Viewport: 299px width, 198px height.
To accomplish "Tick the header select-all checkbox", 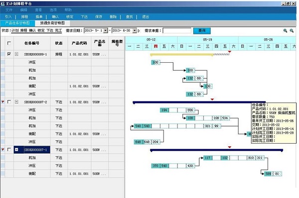I will click(x=9, y=43).
